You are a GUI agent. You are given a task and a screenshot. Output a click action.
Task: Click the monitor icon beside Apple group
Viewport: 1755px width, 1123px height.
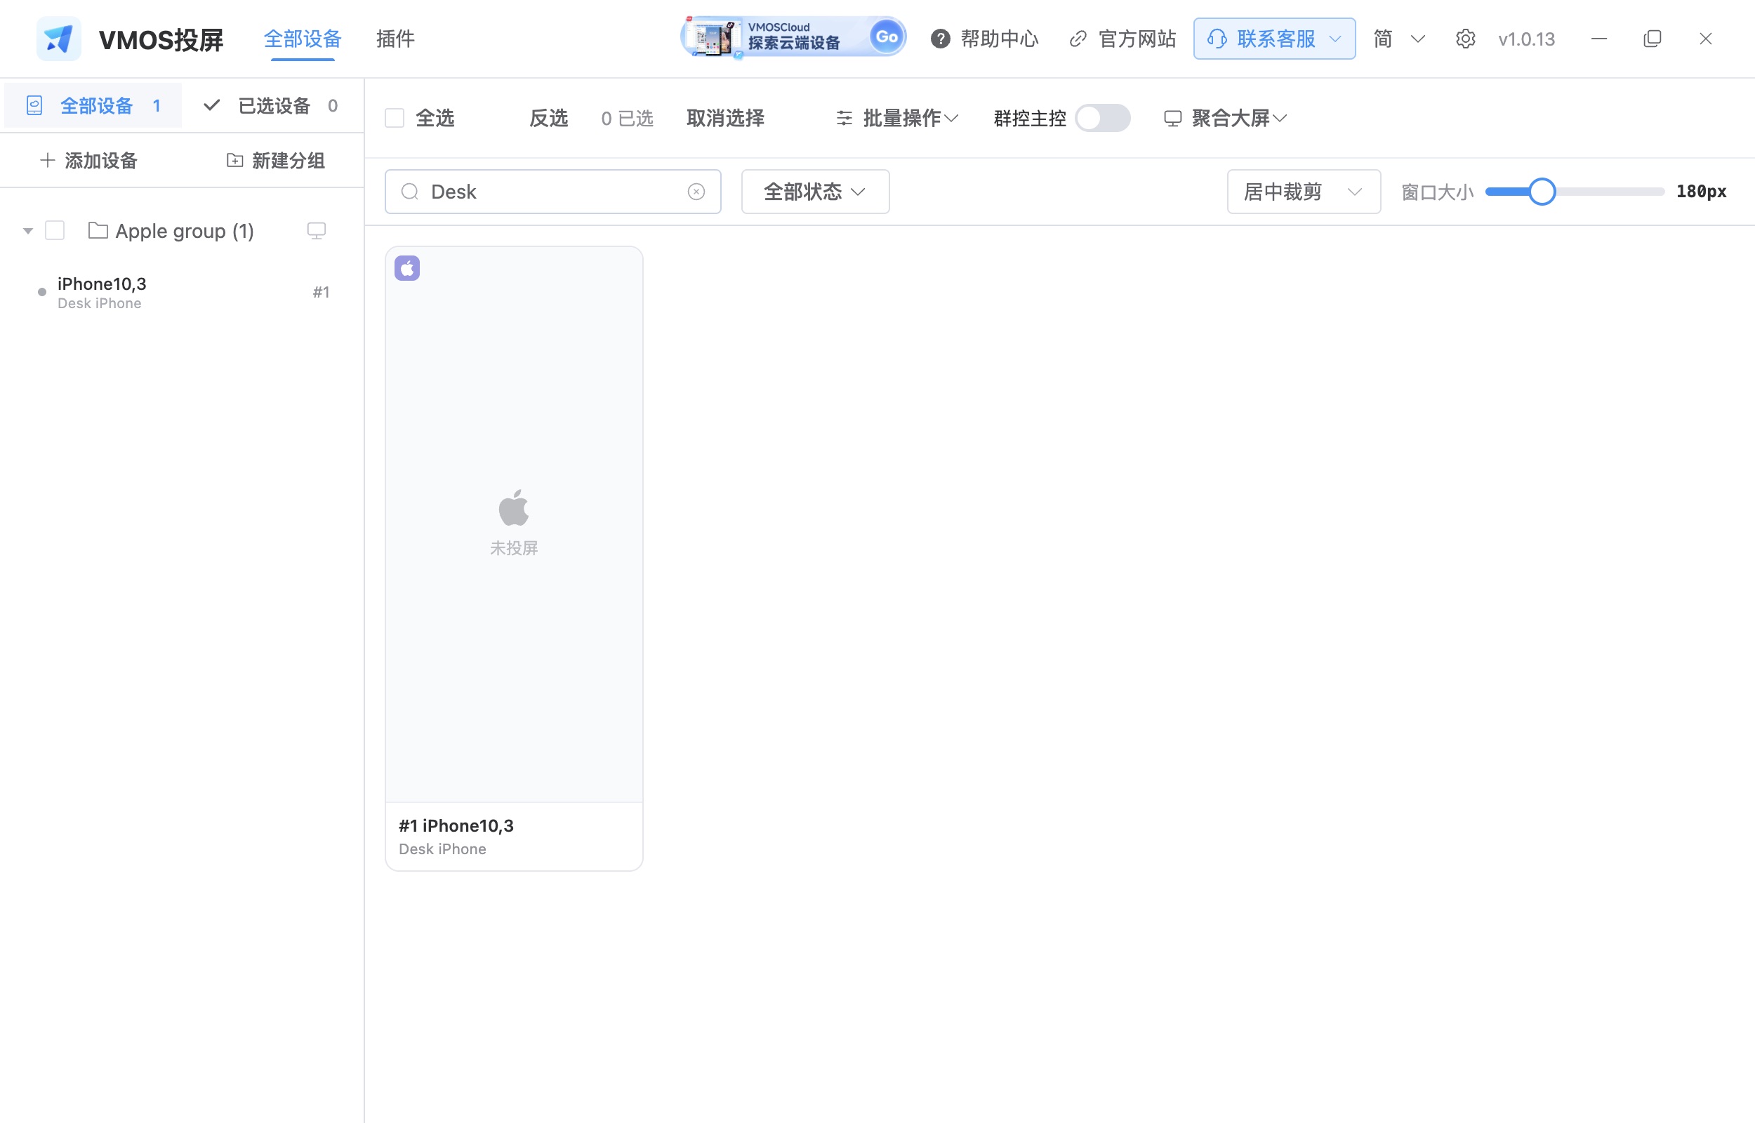pos(317,231)
